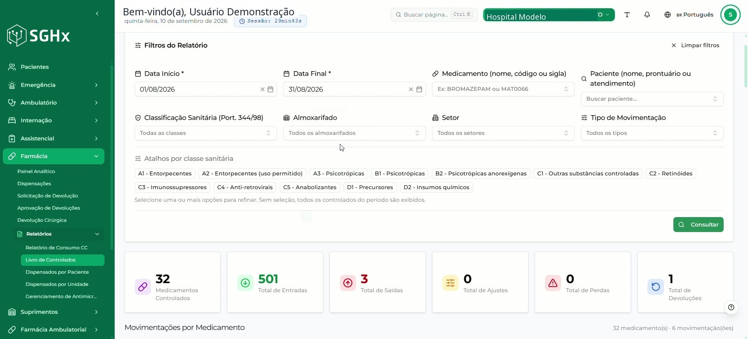
Task: Open the Almoxarifado dropdown
Action: pos(354,133)
